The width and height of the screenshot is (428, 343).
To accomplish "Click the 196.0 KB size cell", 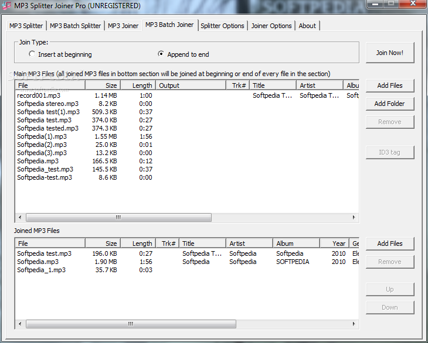I will [x=104, y=253].
